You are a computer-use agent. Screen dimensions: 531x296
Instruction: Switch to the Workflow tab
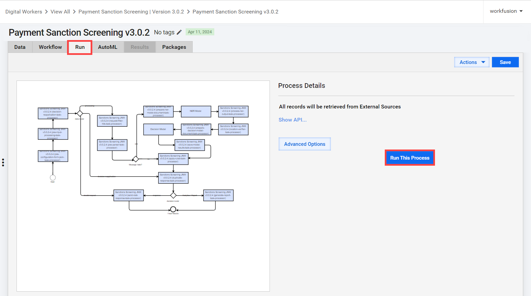pos(50,47)
